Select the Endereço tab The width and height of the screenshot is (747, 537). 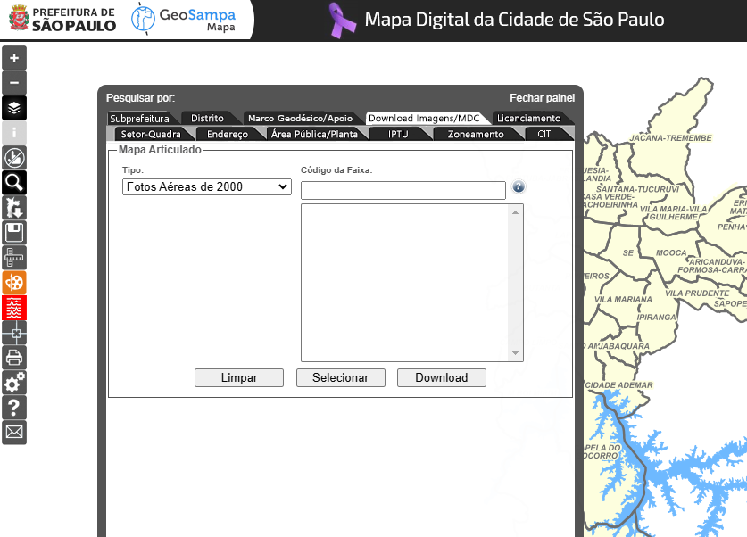[x=227, y=135]
